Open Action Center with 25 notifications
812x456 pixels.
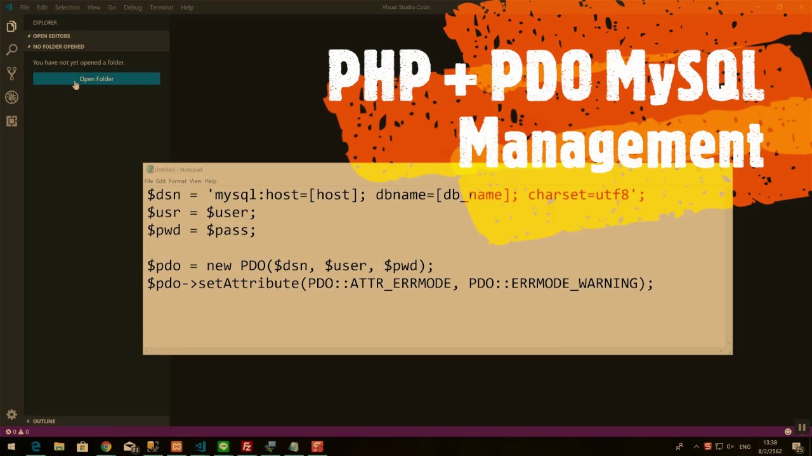pyautogui.click(x=798, y=447)
